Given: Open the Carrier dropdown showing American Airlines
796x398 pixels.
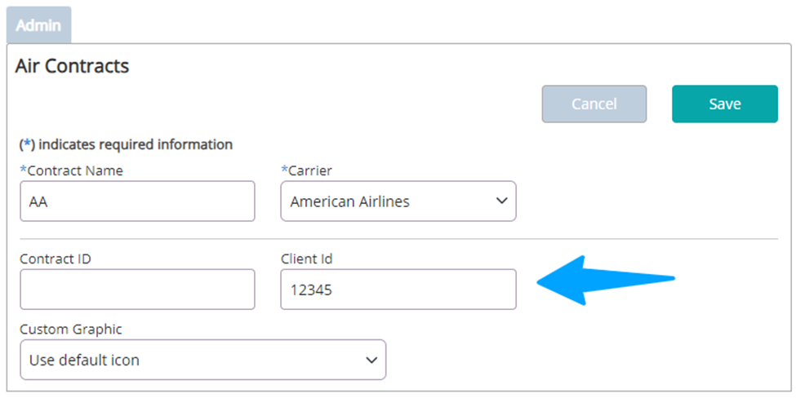Looking at the screenshot, I should (398, 201).
